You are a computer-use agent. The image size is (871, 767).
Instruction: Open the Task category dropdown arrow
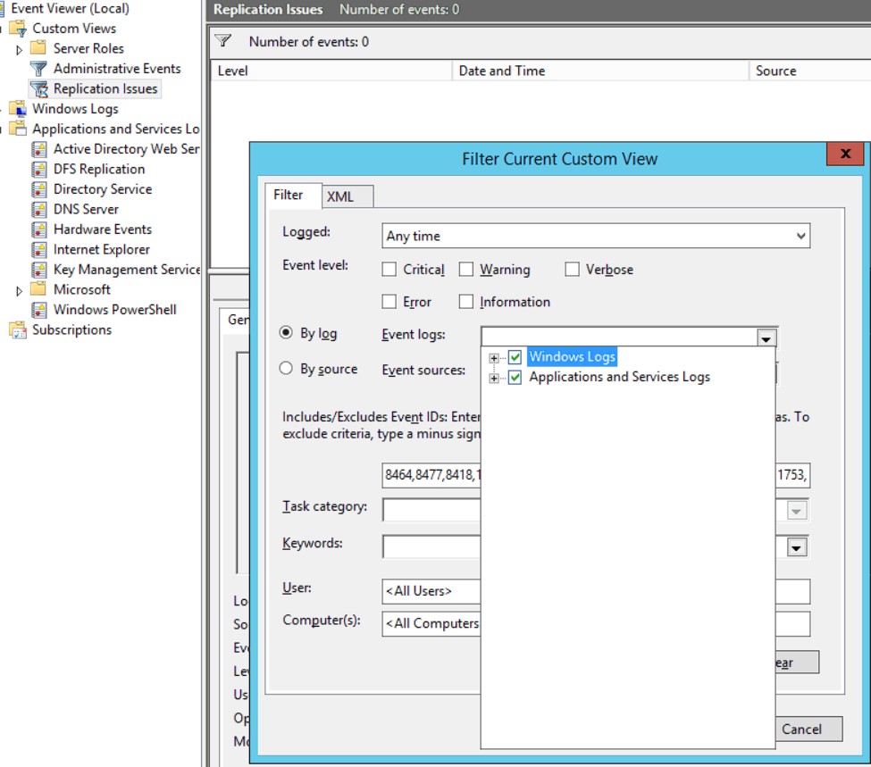pyautogui.click(x=796, y=511)
